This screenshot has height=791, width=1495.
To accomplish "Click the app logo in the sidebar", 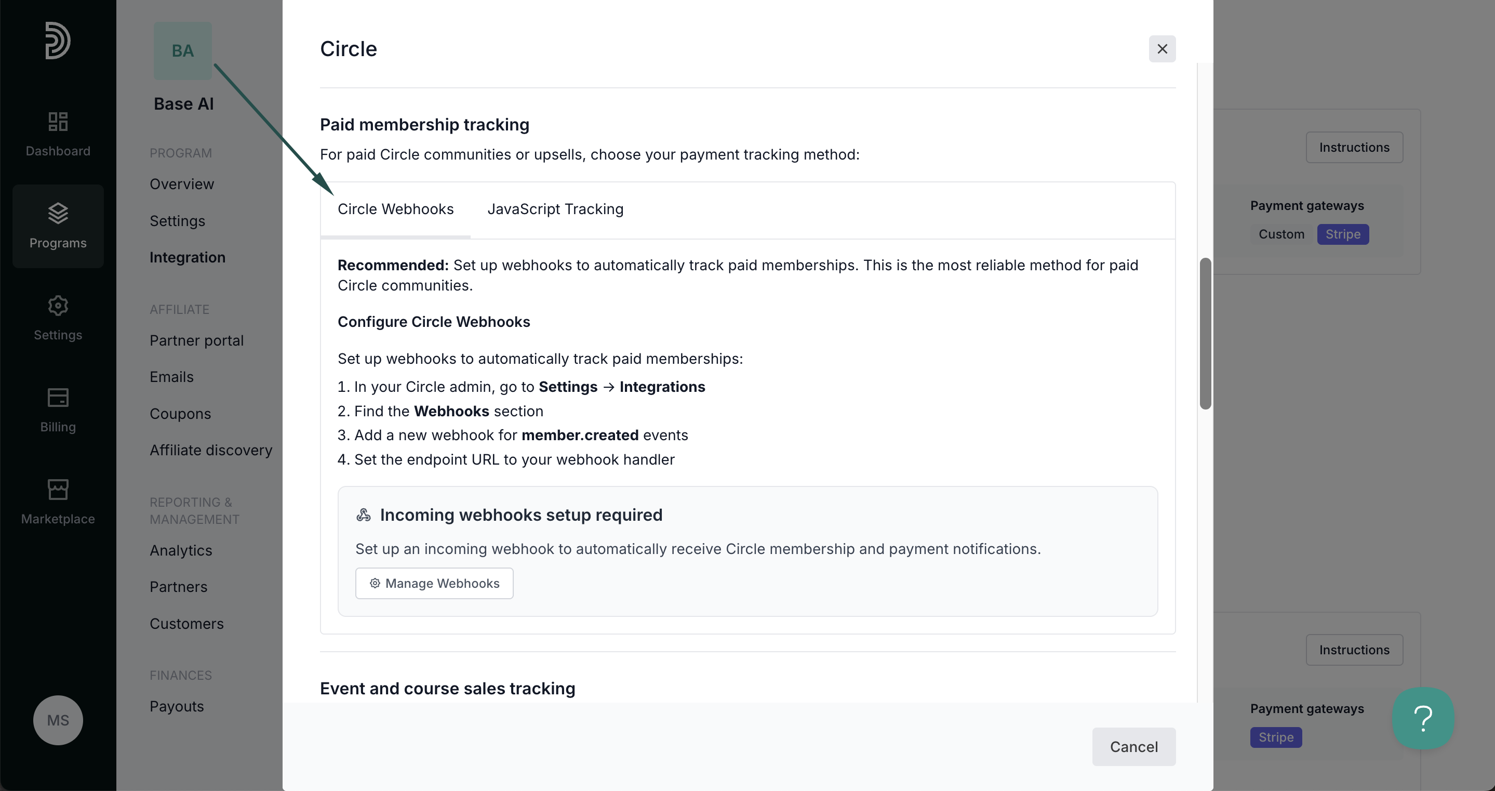I will tap(58, 40).
